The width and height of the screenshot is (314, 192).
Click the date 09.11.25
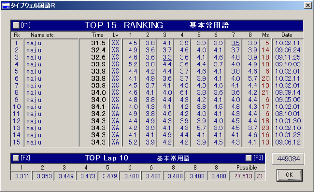tap(288, 57)
